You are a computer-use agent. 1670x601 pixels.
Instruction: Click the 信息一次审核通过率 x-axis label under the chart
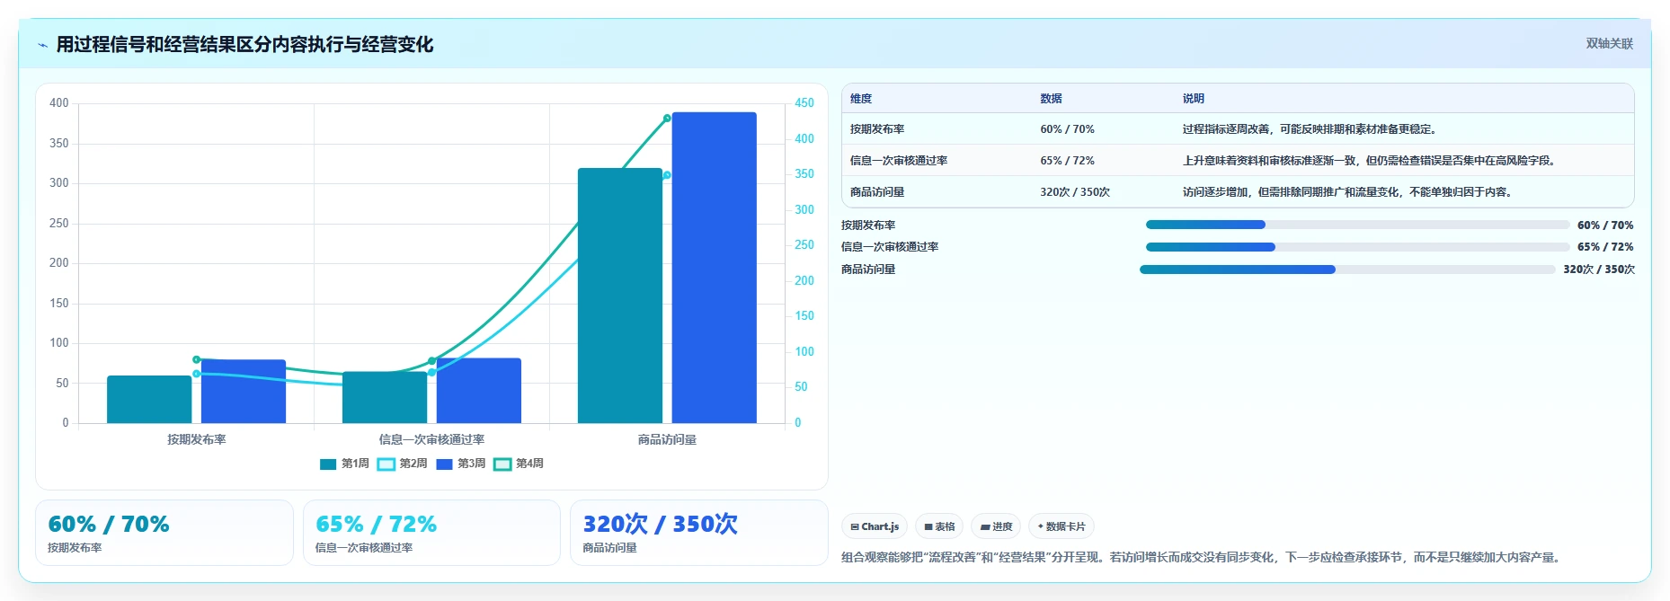tap(431, 439)
